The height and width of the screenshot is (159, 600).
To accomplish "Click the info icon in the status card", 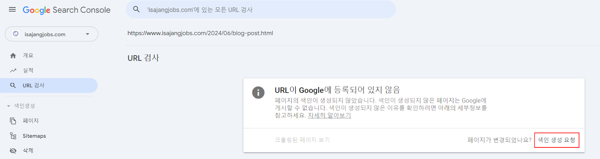I will (258, 92).
